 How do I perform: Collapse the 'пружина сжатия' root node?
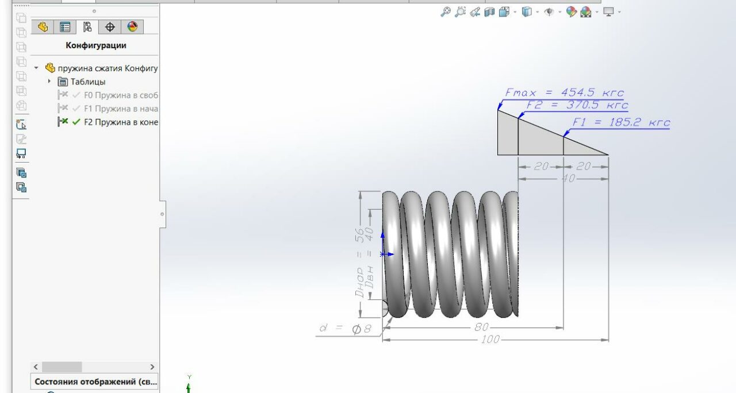(x=37, y=68)
